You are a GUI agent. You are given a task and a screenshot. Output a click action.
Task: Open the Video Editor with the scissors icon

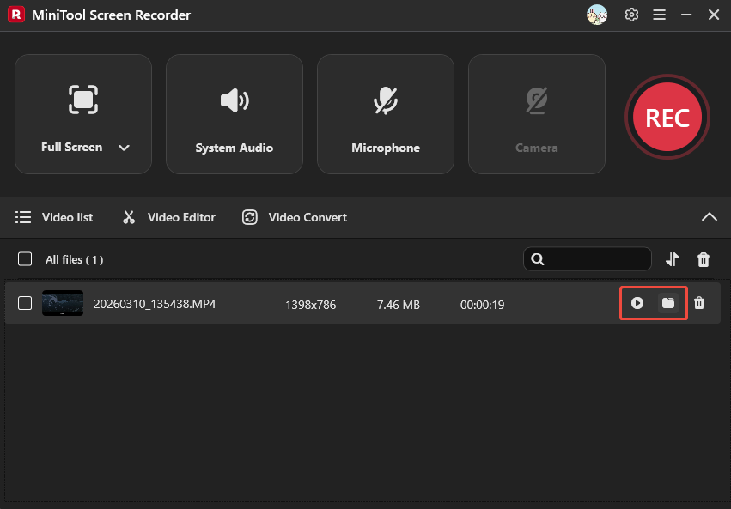(128, 217)
